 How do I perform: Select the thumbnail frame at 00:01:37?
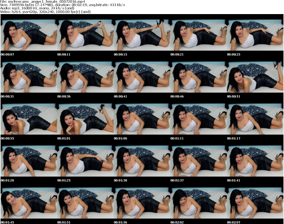[x=199, y=161]
